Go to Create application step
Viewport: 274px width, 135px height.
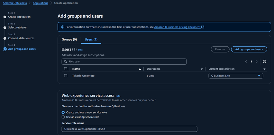tap(19, 17)
